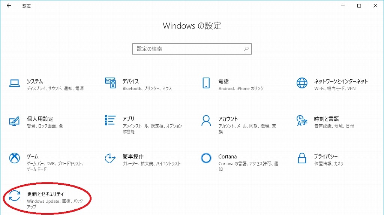Open 電話 settings label

[223, 81]
